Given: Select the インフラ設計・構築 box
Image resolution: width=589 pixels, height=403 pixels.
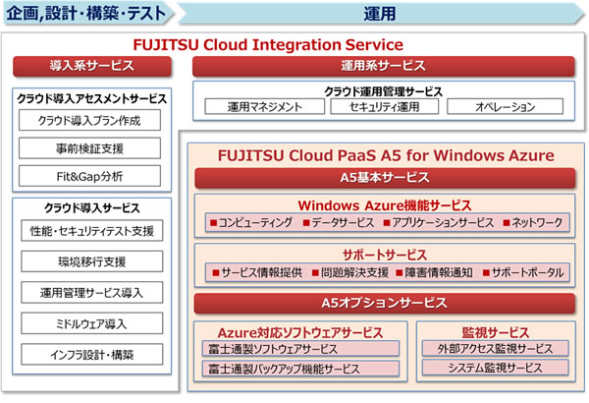Looking at the screenshot, I should [92, 354].
